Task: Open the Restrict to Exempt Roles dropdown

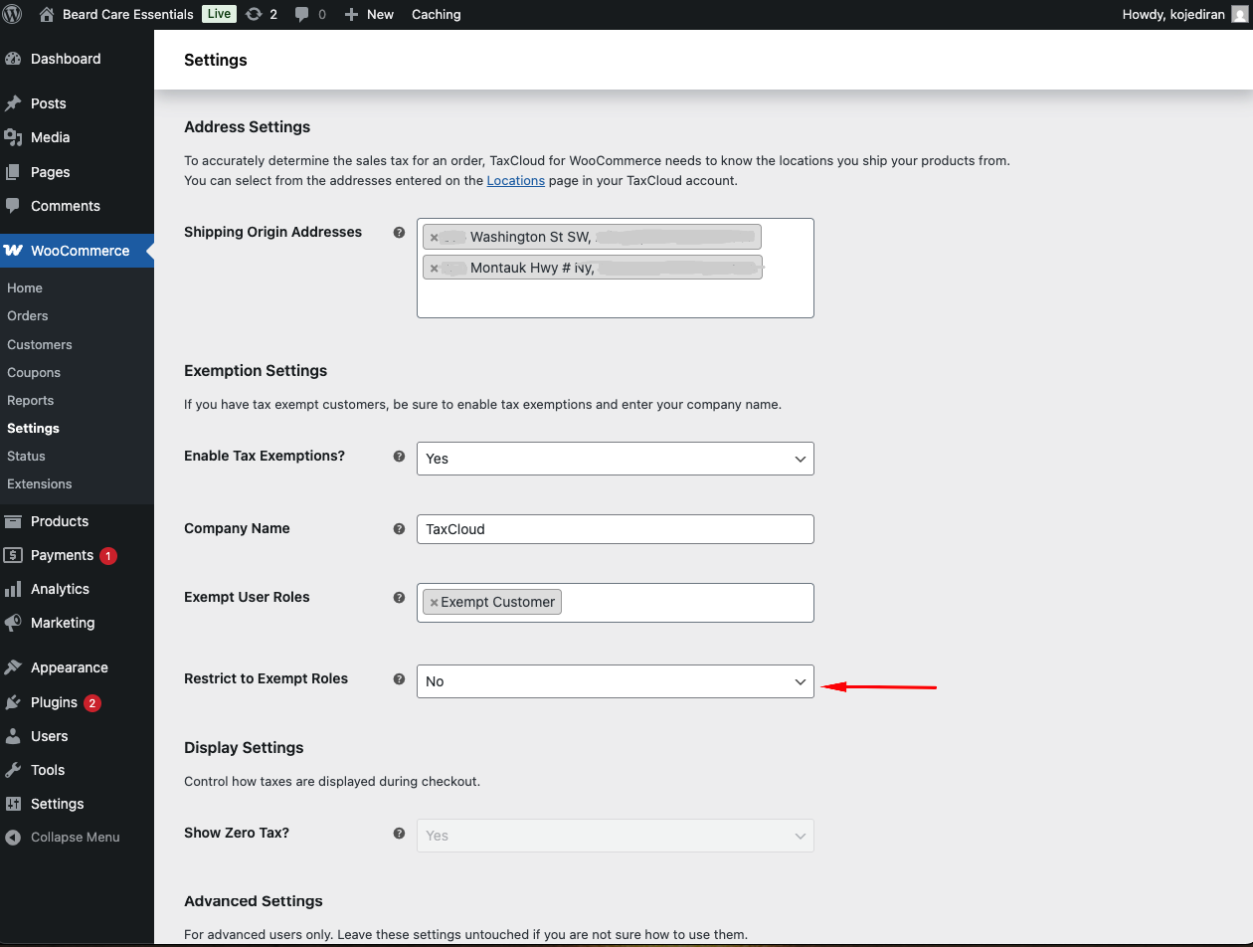Action: (616, 681)
